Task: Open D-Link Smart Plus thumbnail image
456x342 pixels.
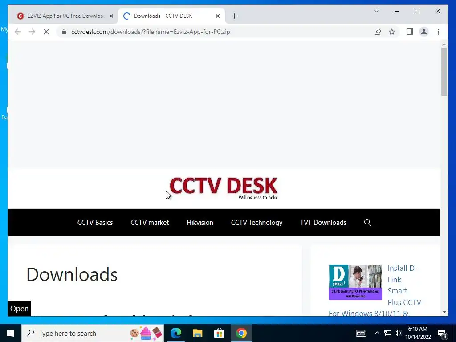Action: click(355, 282)
